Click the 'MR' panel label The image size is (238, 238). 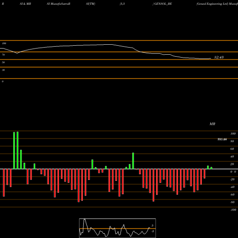[212, 124]
